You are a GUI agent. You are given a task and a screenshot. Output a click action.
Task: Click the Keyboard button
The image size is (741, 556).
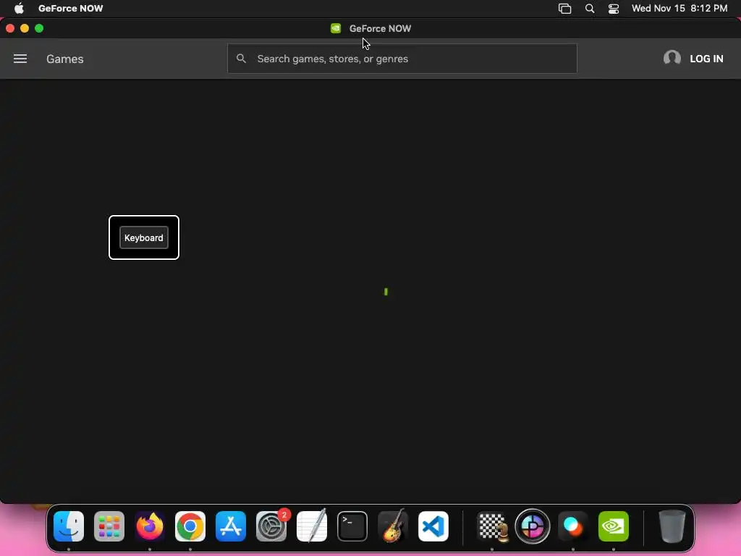(x=144, y=237)
